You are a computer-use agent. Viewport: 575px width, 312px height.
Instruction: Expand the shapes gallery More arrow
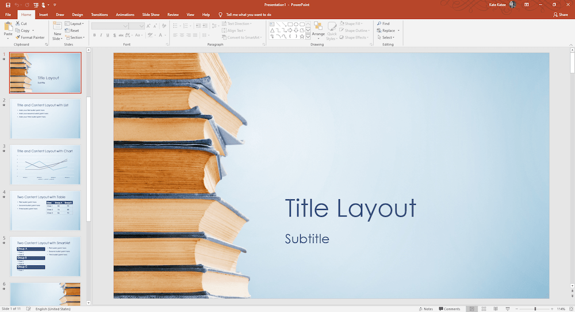click(308, 37)
